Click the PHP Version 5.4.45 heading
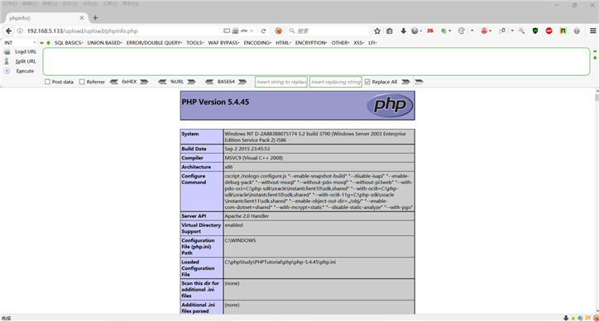The image size is (599, 322). (x=215, y=102)
